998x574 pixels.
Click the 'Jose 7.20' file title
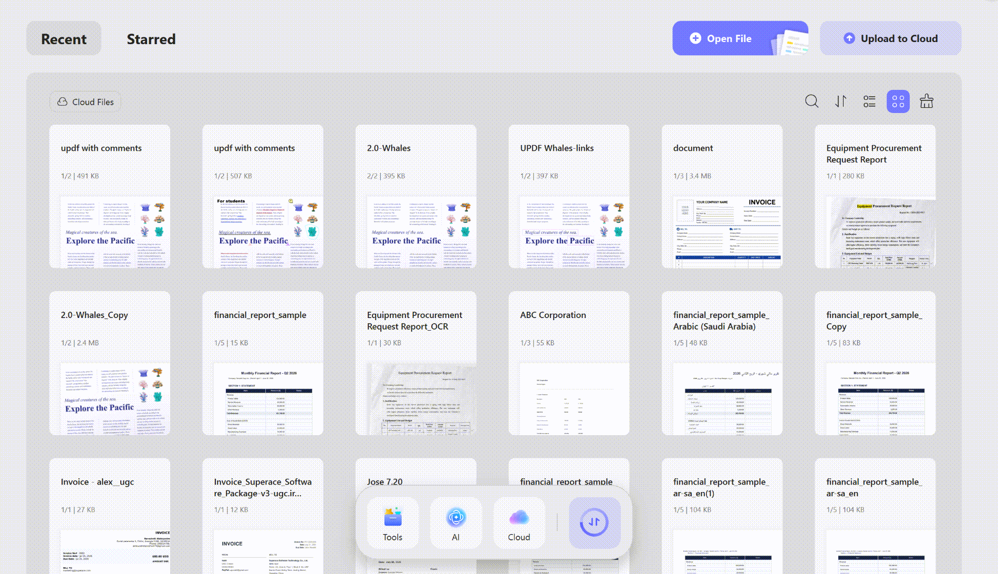tap(385, 481)
